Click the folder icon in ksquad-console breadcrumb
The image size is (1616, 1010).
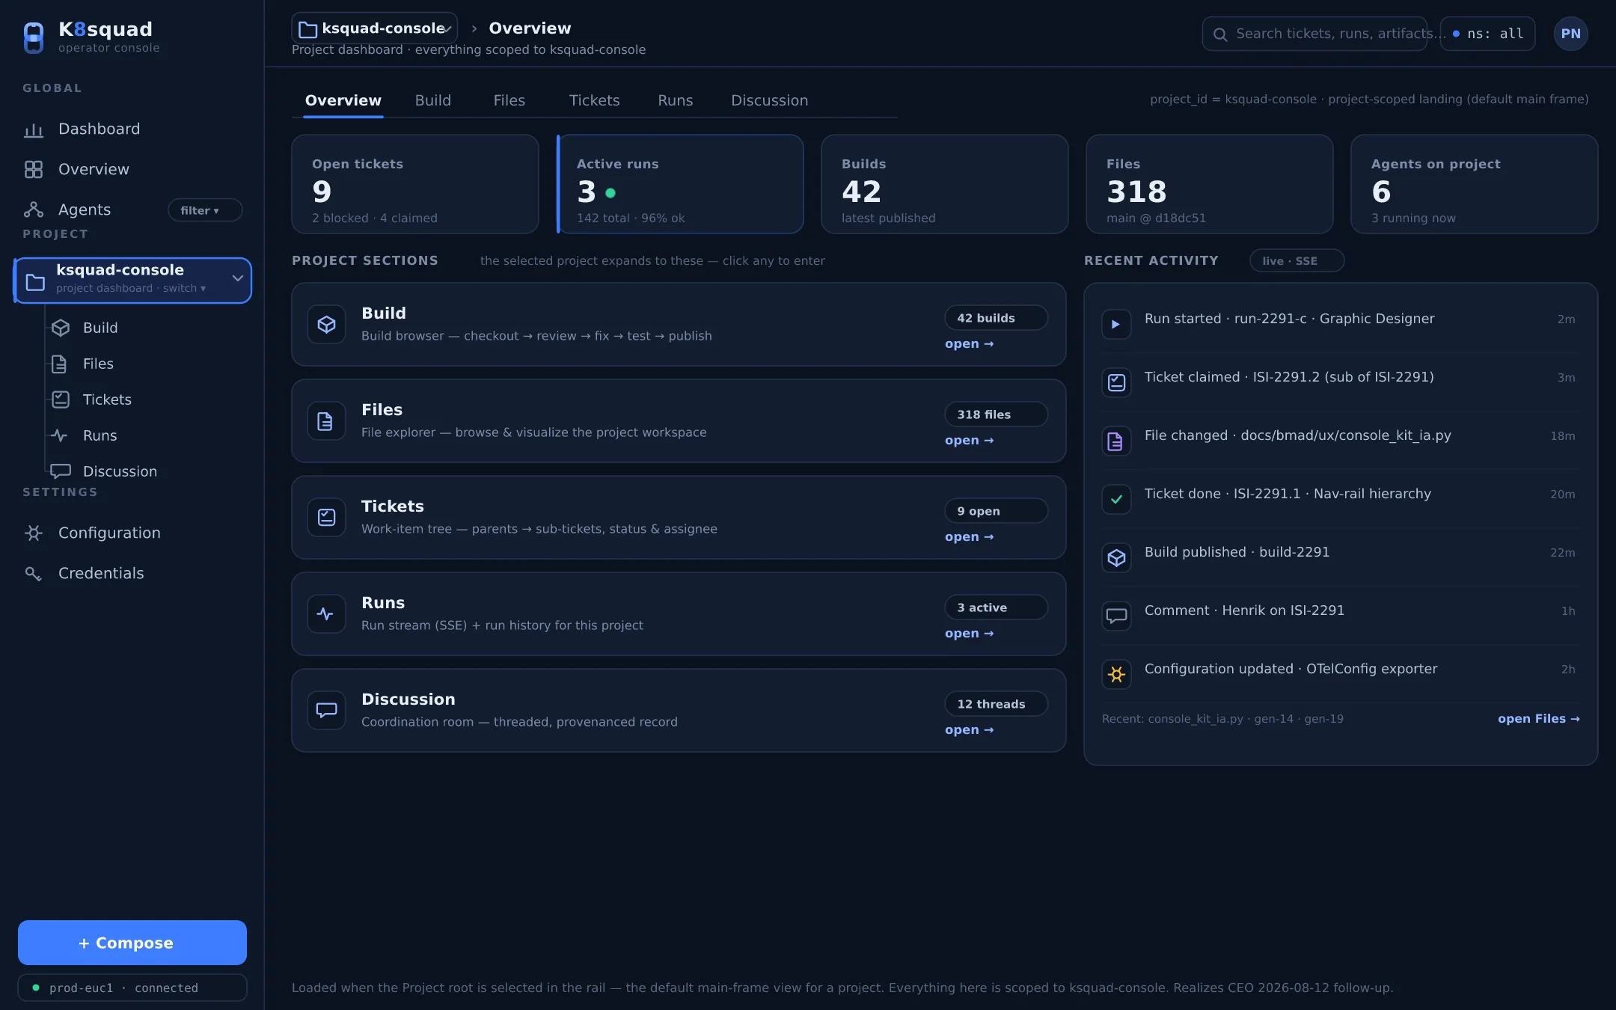(x=307, y=29)
